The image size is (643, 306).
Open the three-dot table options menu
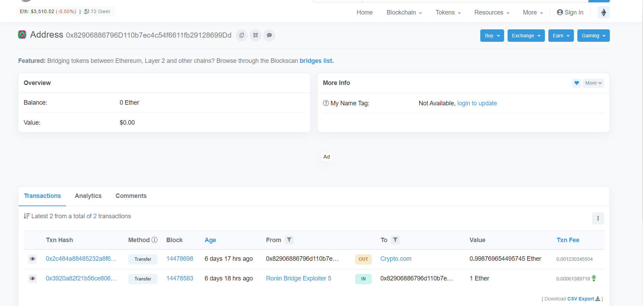pos(598,218)
